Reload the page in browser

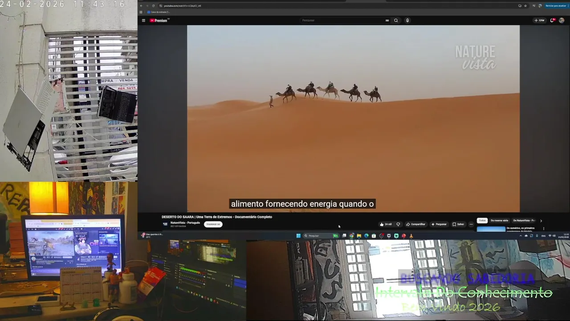coord(153,6)
